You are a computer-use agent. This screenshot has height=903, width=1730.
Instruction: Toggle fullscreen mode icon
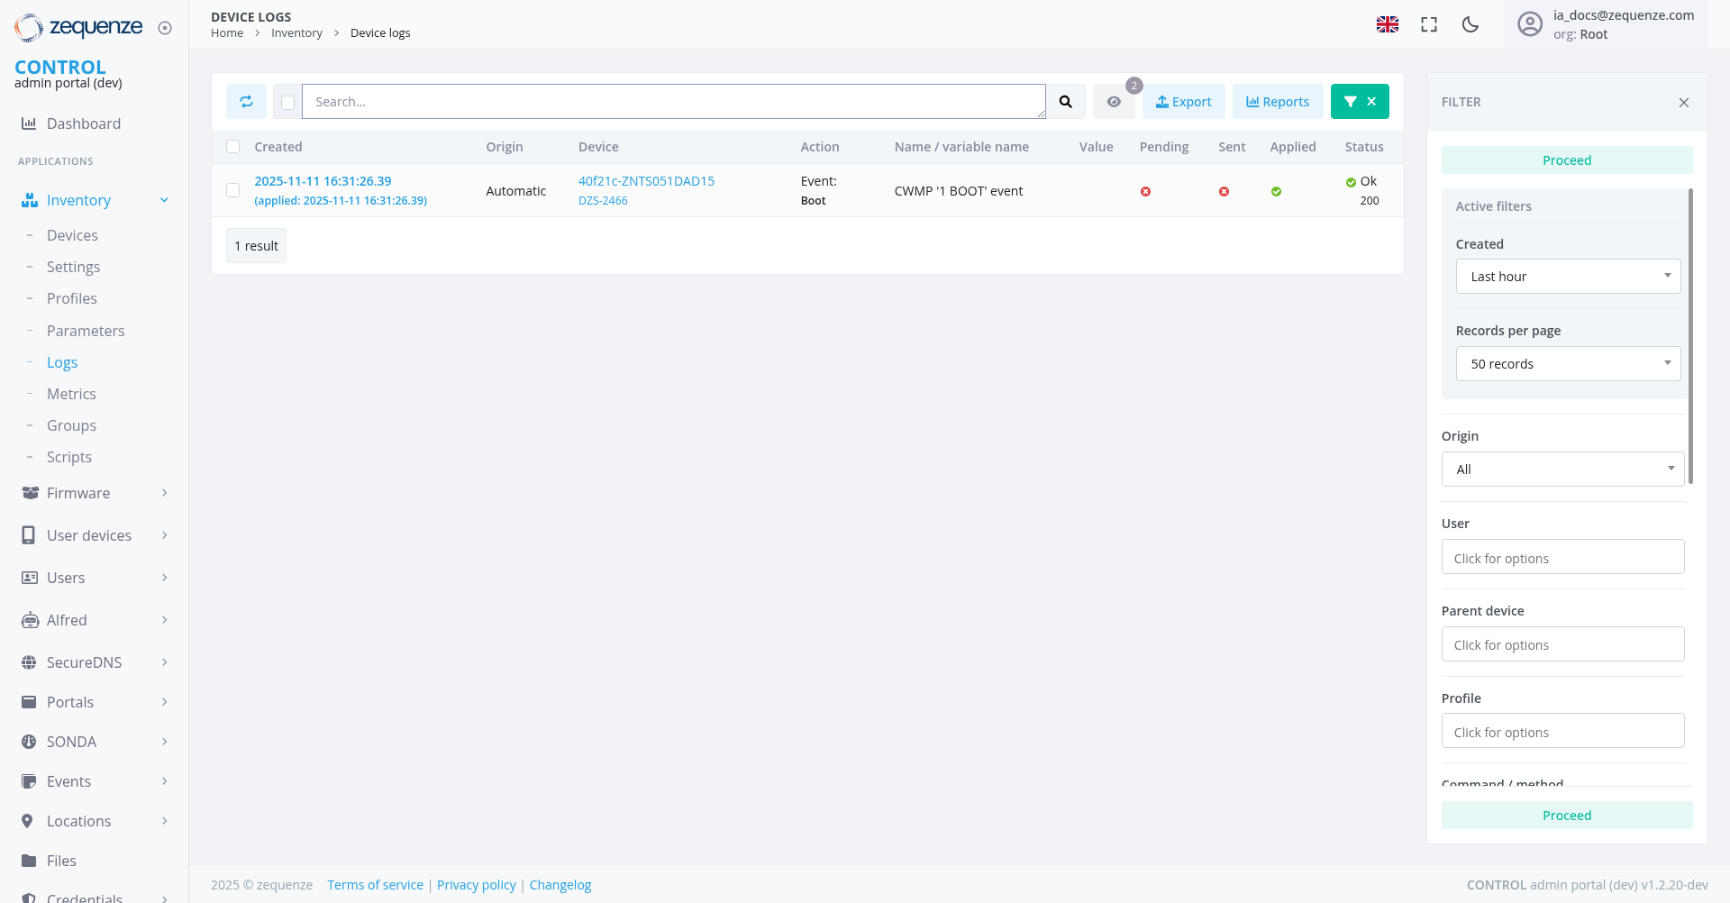coord(1429,24)
